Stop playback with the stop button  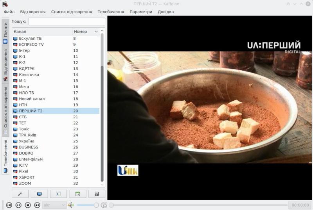click(x=28, y=205)
